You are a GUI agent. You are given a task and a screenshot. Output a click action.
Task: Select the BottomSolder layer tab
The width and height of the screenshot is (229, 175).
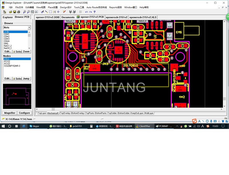point(124,113)
